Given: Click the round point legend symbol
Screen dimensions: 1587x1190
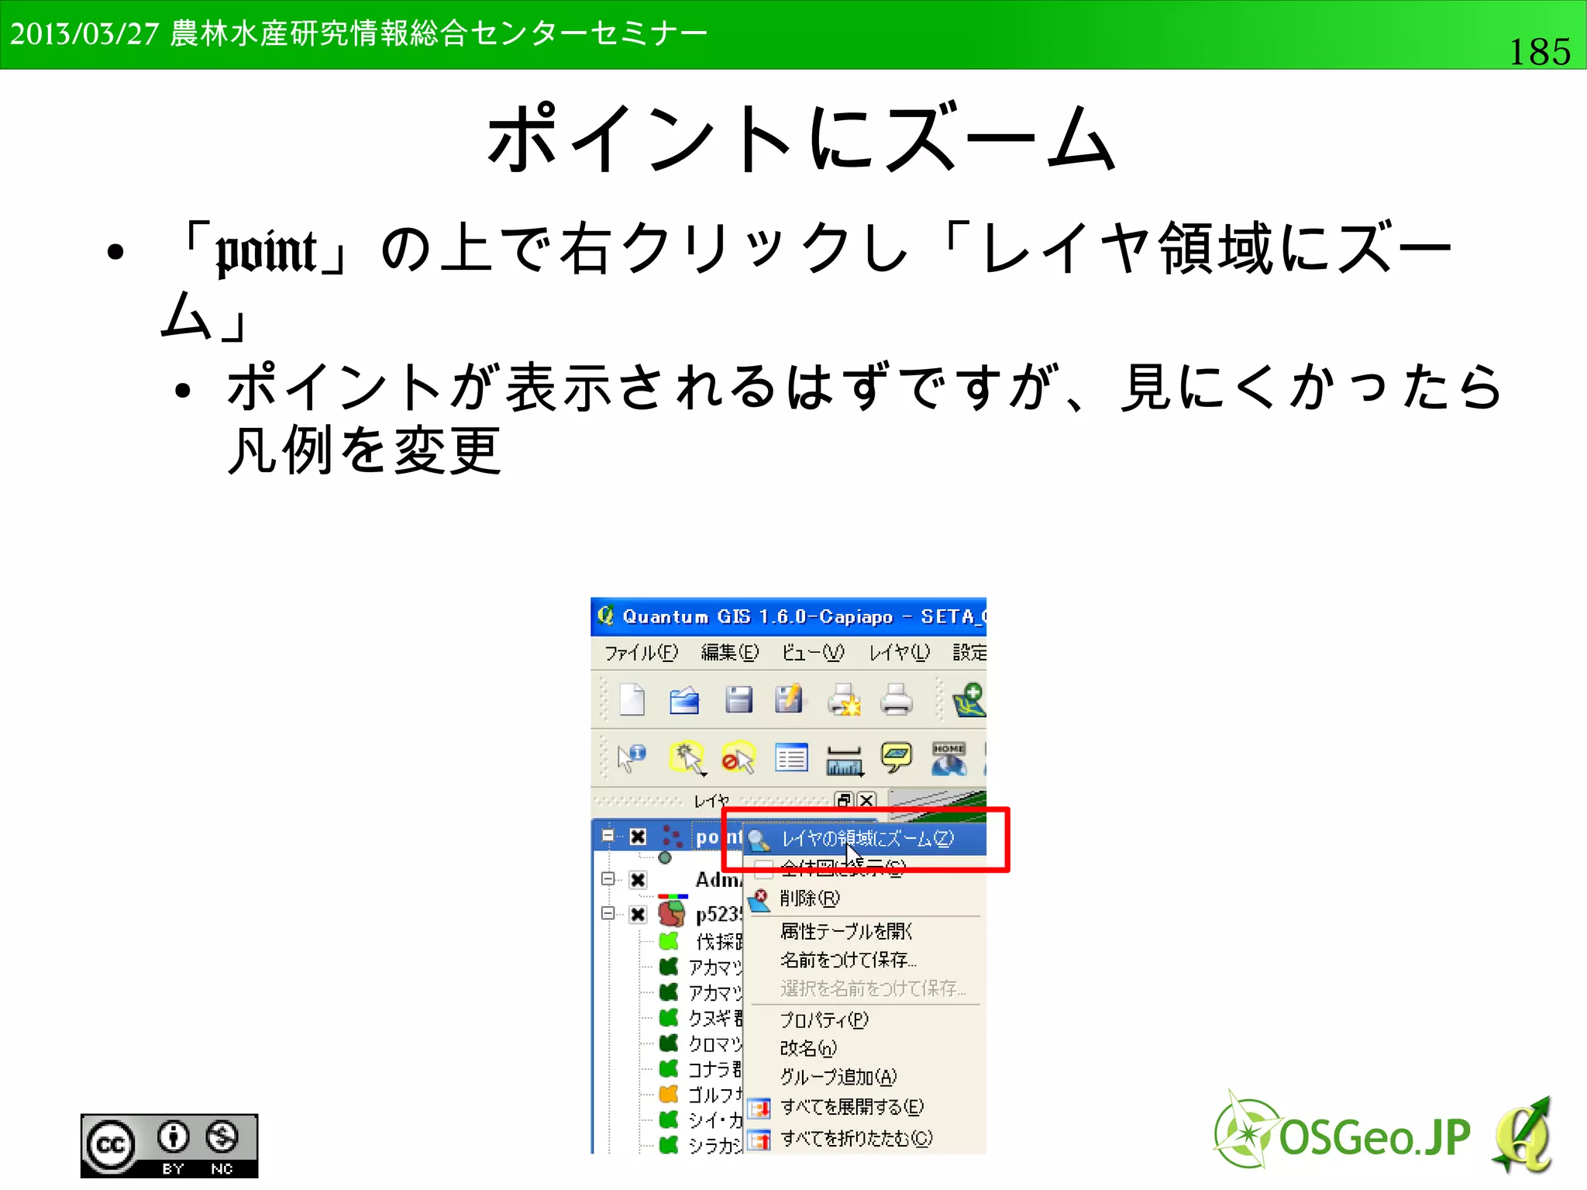Looking at the screenshot, I should (665, 857).
